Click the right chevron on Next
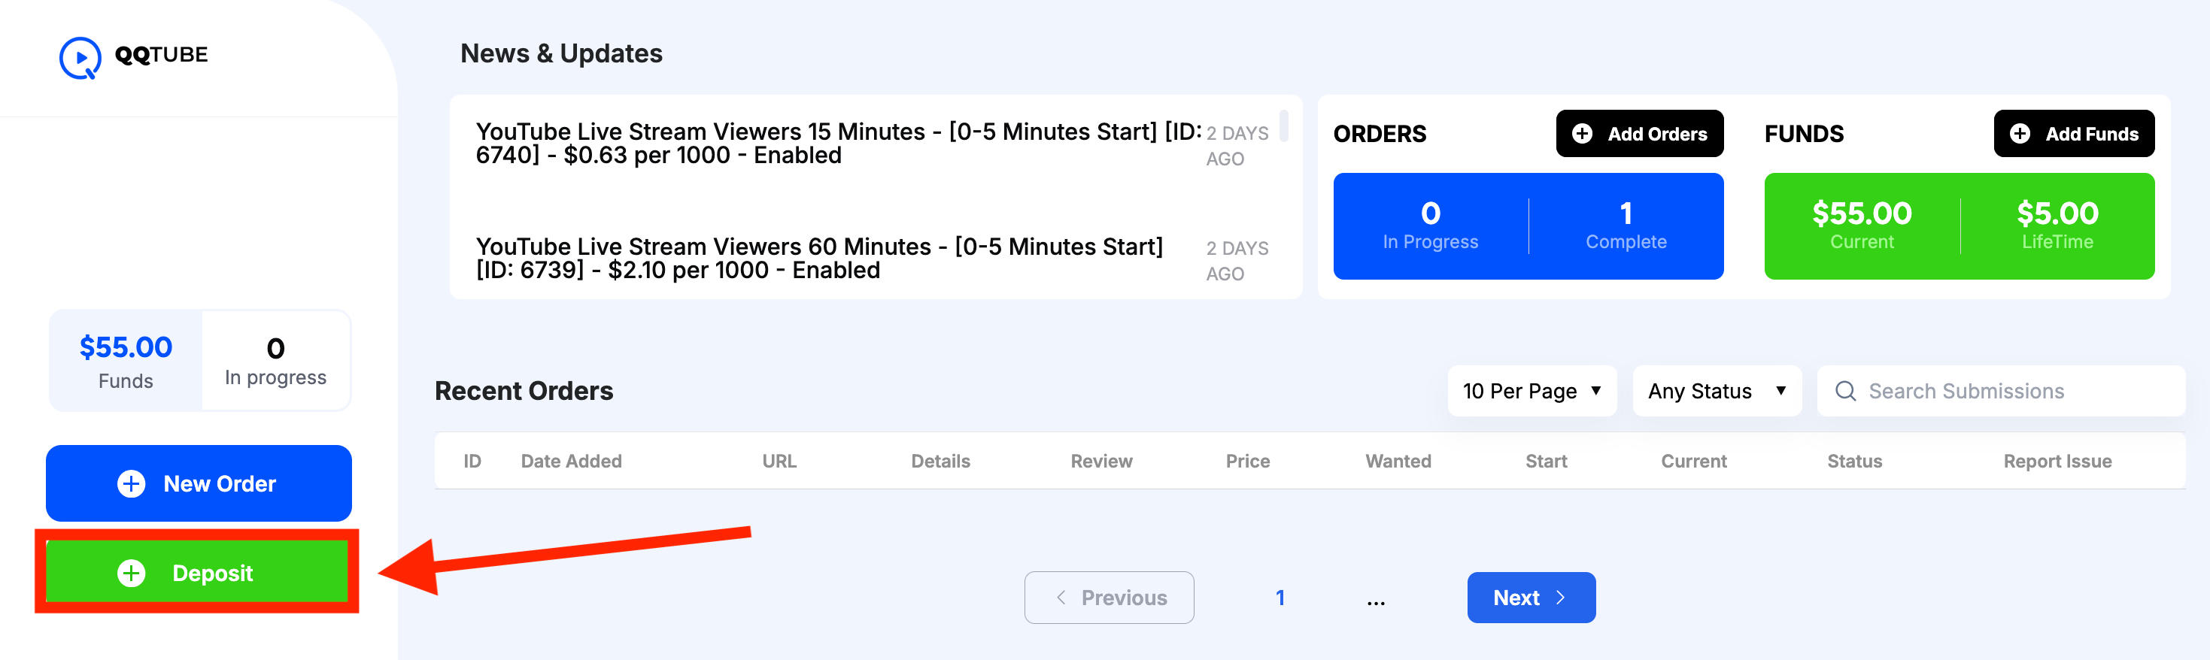 tap(1561, 598)
